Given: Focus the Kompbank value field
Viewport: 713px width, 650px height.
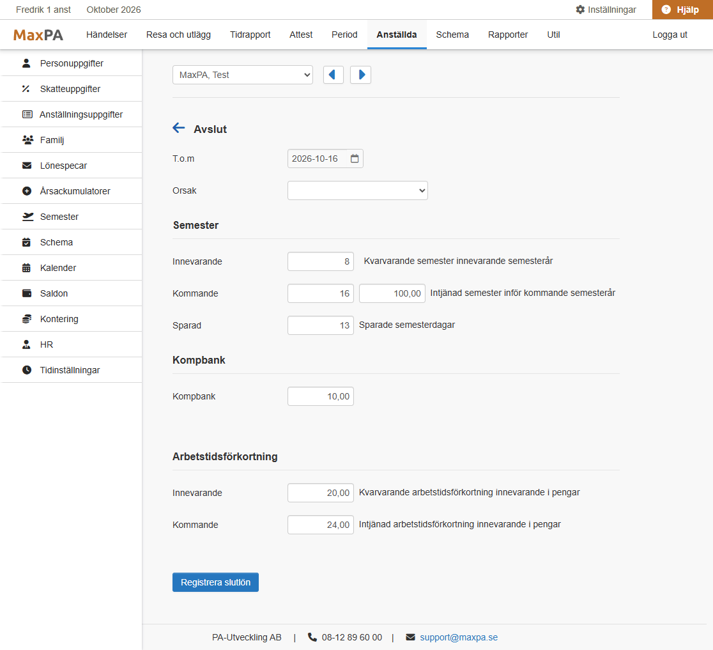Looking at the screenshot, I should tap(321, 396).
